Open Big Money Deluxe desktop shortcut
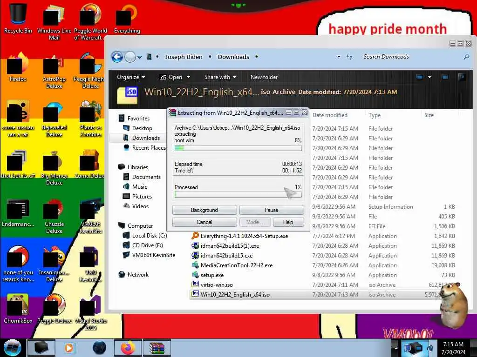Image resolution: width=477 pixels, height=357 pixels. (54, 167)
